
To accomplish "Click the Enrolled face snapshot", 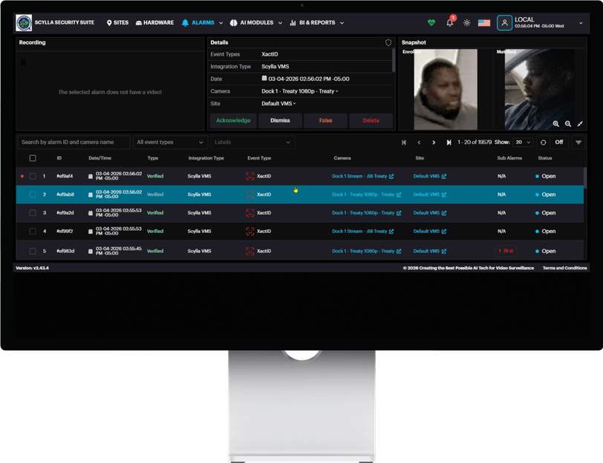I will click(x=446, y=89).
